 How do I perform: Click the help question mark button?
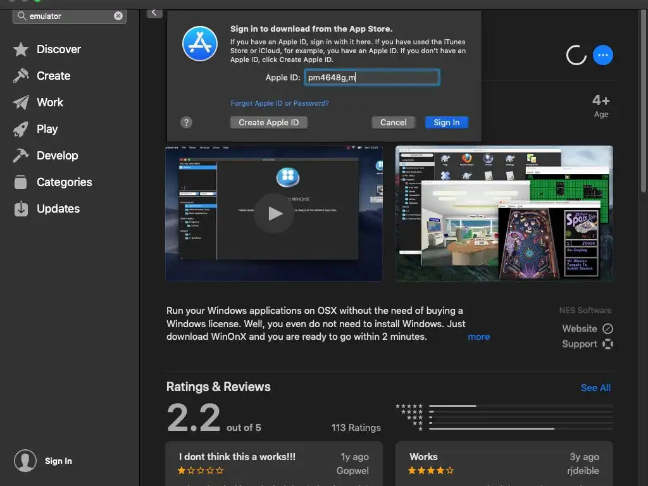pos(187,122)
